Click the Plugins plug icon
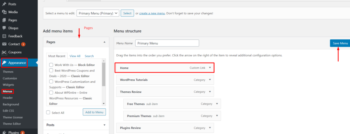 4,132
